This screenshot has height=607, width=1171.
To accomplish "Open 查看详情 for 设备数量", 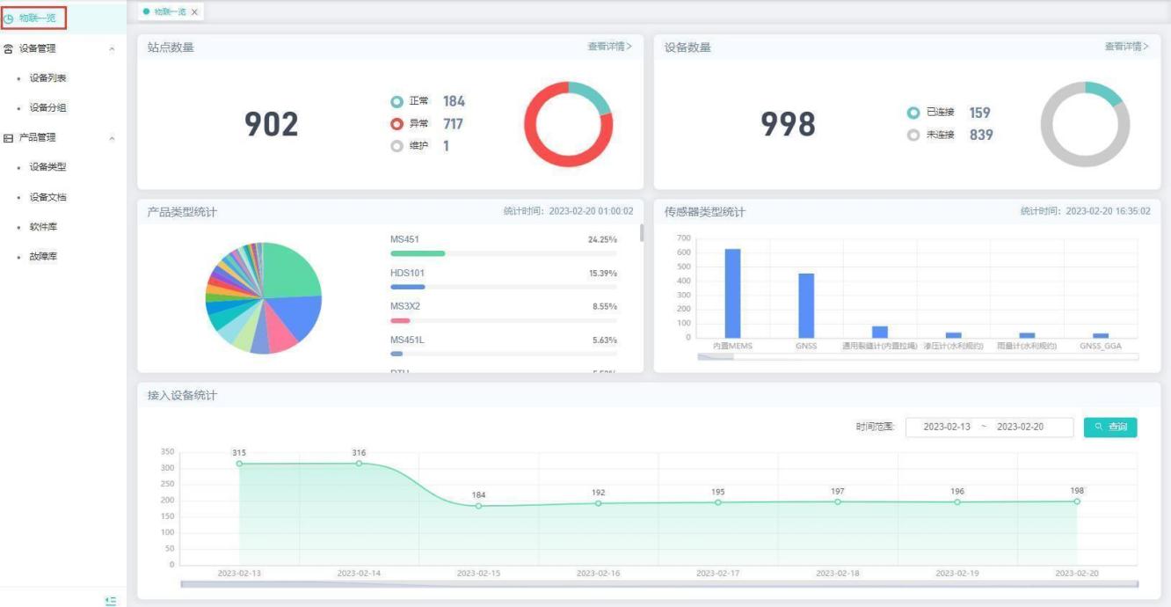I will (x=1126, y=47).
